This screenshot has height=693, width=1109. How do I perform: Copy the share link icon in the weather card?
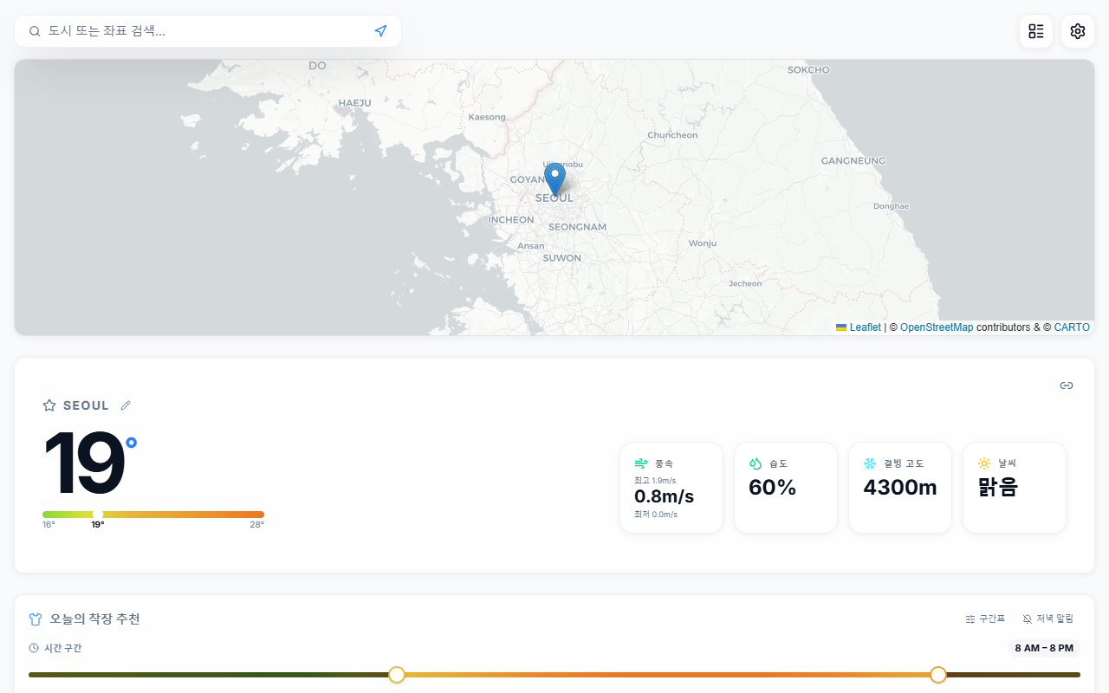(x=1067, y=385)
